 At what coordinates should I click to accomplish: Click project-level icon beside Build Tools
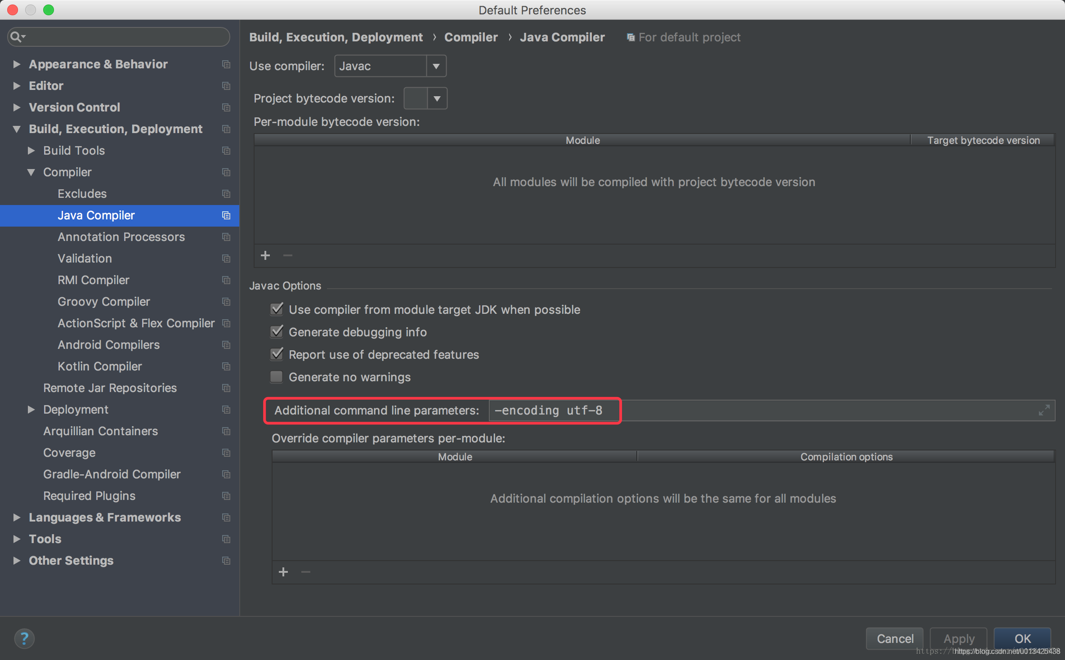pos(226,151)
